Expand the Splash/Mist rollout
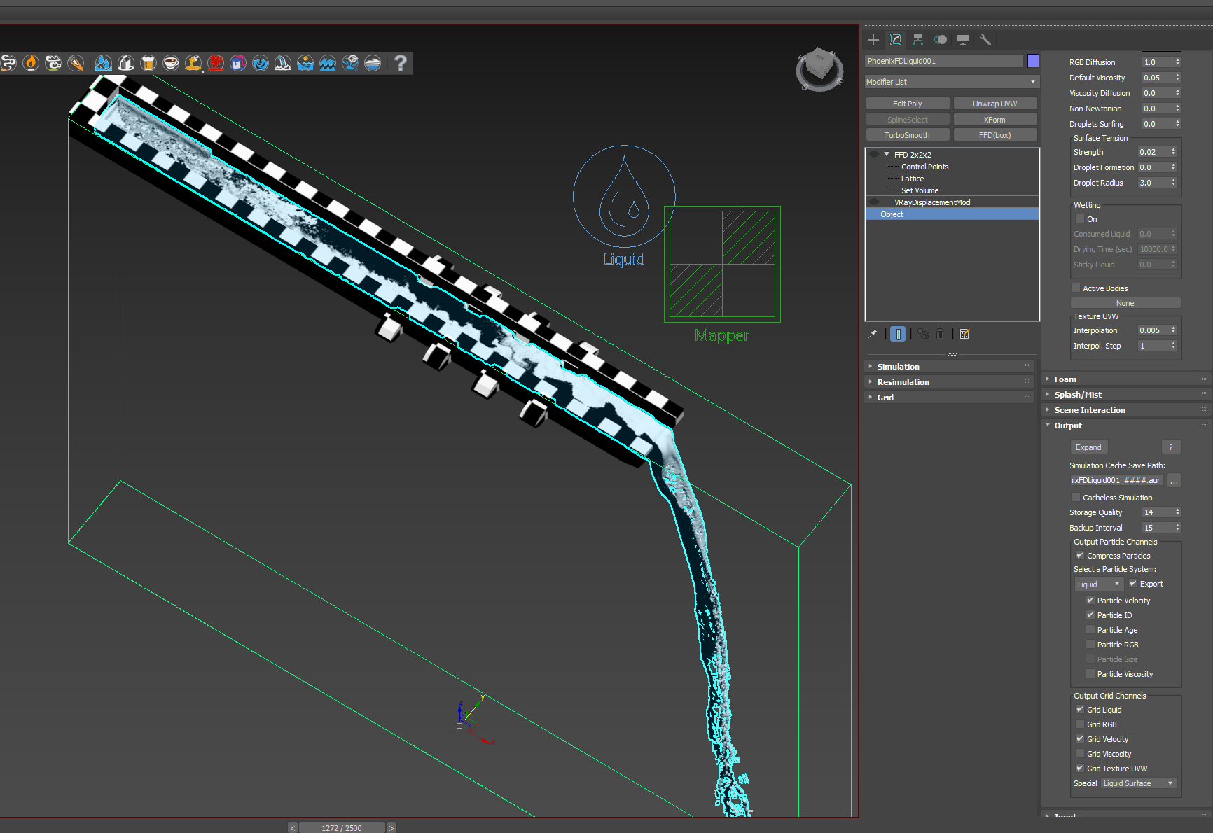Viewport: 1213px width, 833px height. click(x=1127, y=395)
